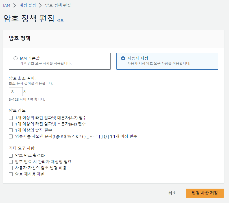Enable 사용자 자신의 암호 변경 허용
The image size is (229, 203).
pyautogui.click(x=11, y=168)
